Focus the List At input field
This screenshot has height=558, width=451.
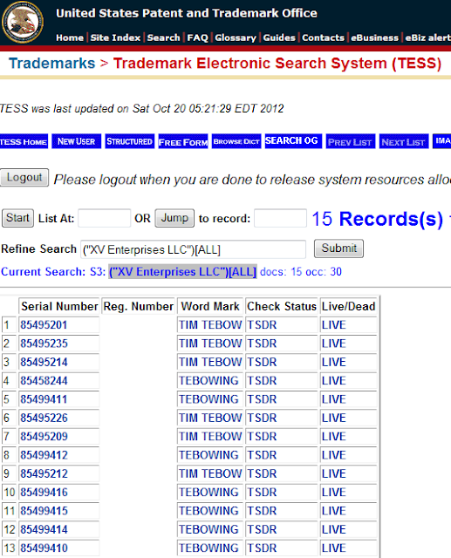point(105,218)
